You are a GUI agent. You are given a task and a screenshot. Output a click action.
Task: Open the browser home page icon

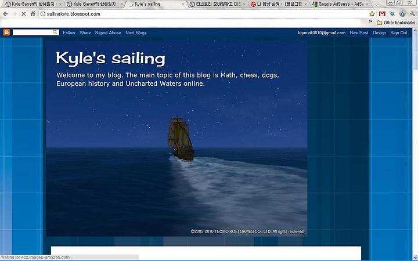pyautogui.click(x=33, y=13)
